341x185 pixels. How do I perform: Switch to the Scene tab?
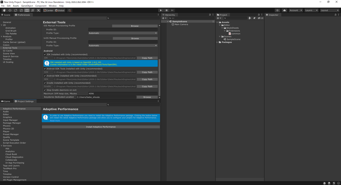pyautogui.click(x=6, y=15)
